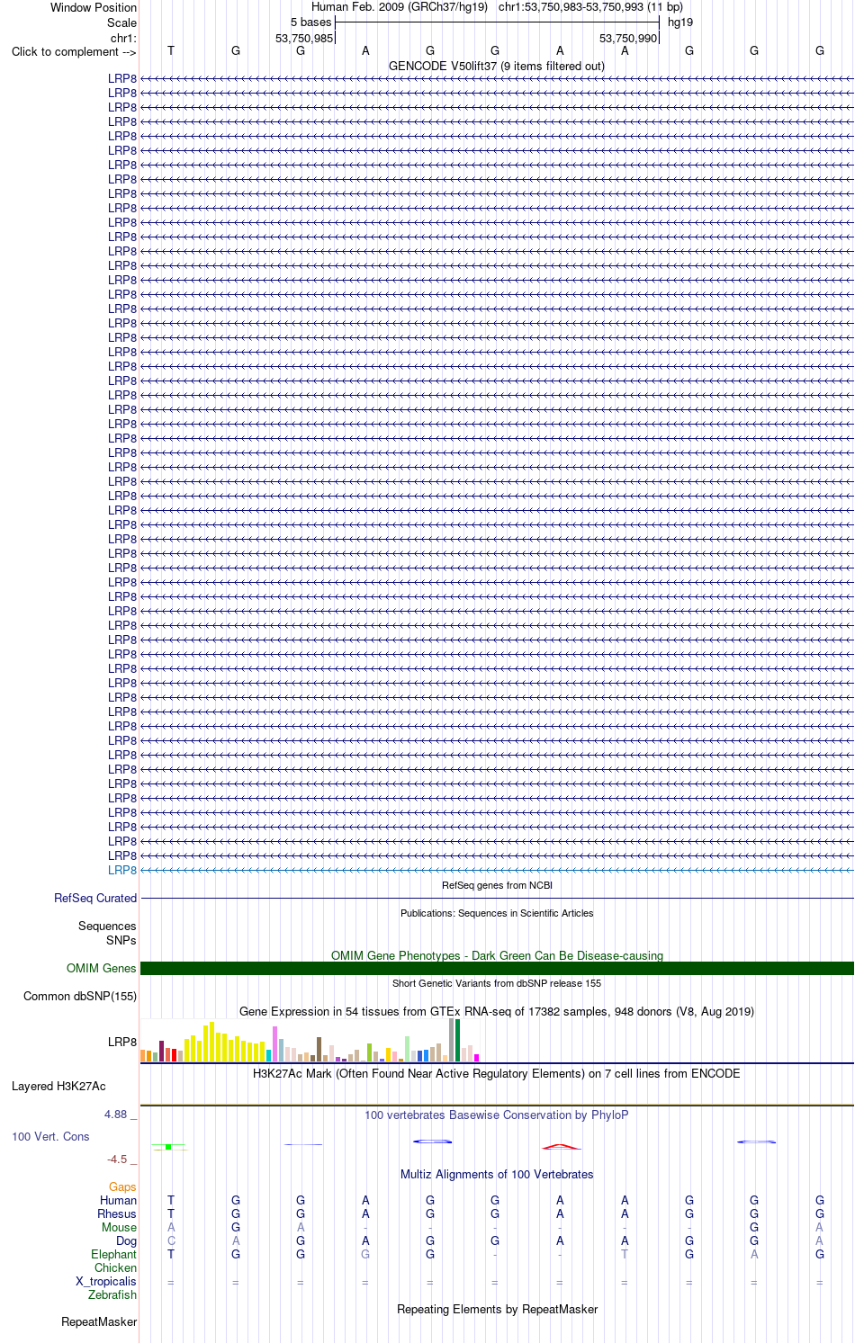Click the RepeatMasker track label
This screenshot has height=1343, width=855.
tap(99, 1321)
